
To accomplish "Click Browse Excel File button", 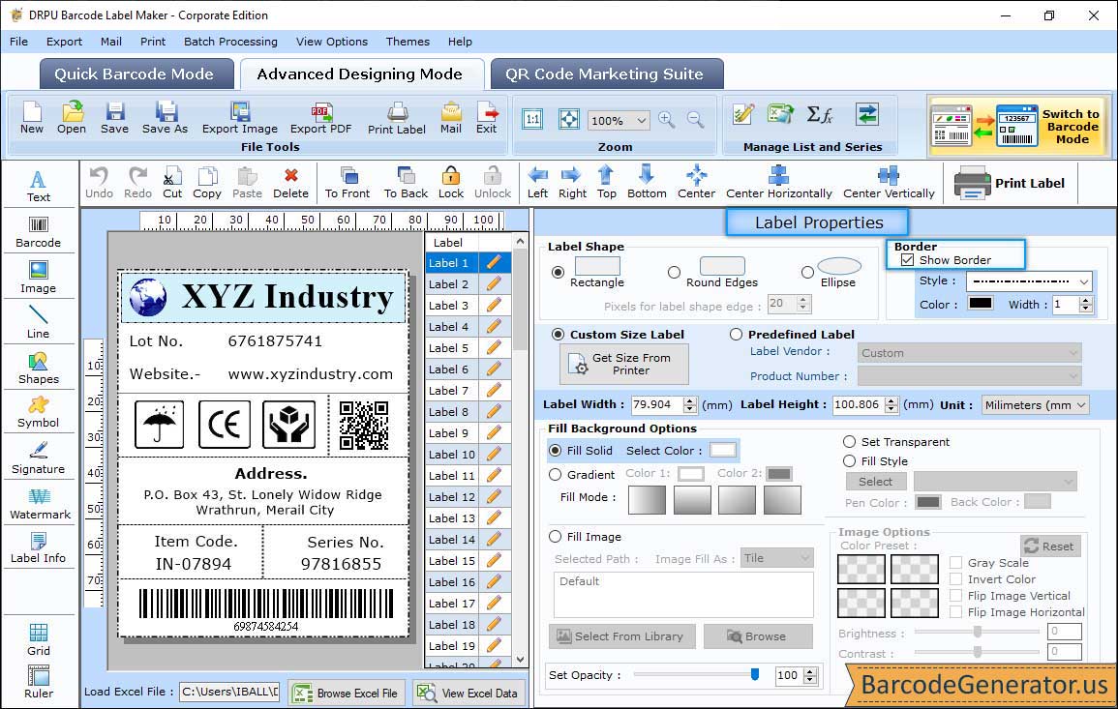I will tap(347, 694).
